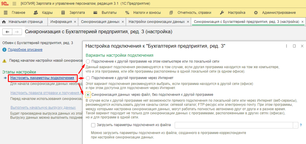Click the blue info icon near Подробное описание
The width and height of the screenshot is (306, 144).
4,50
